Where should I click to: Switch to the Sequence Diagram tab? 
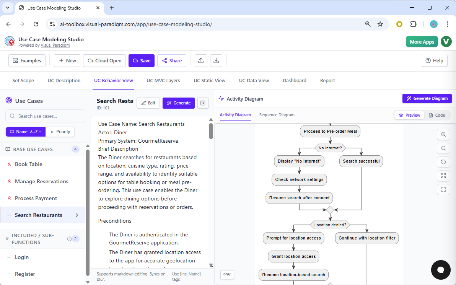277,115
